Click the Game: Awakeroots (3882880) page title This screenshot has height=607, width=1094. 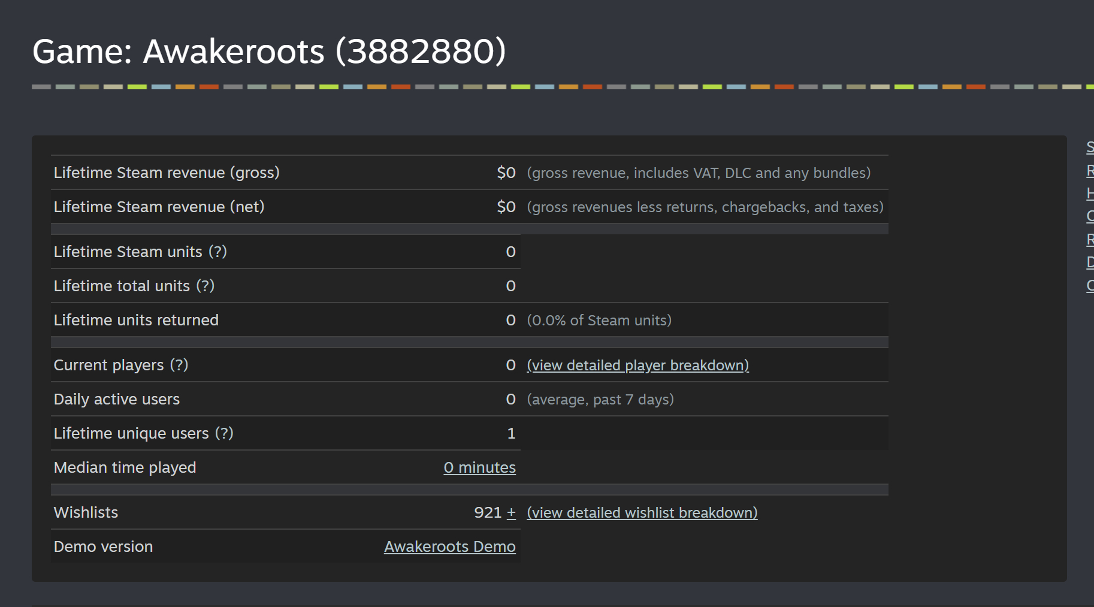(269, 52)
